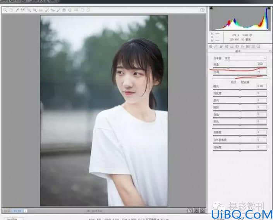Switch to the Lens Corrections panel tab
Screen dimensions: 273x220
(x=237, y=46)
